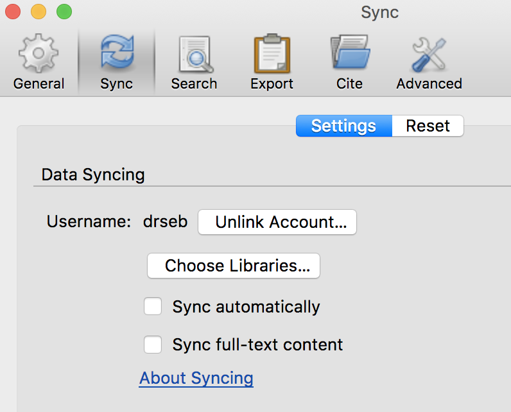Viewport: 511px width, 412px height.
Task: Switch to the Cite folder icon pane
Action: tap(351, 52)
